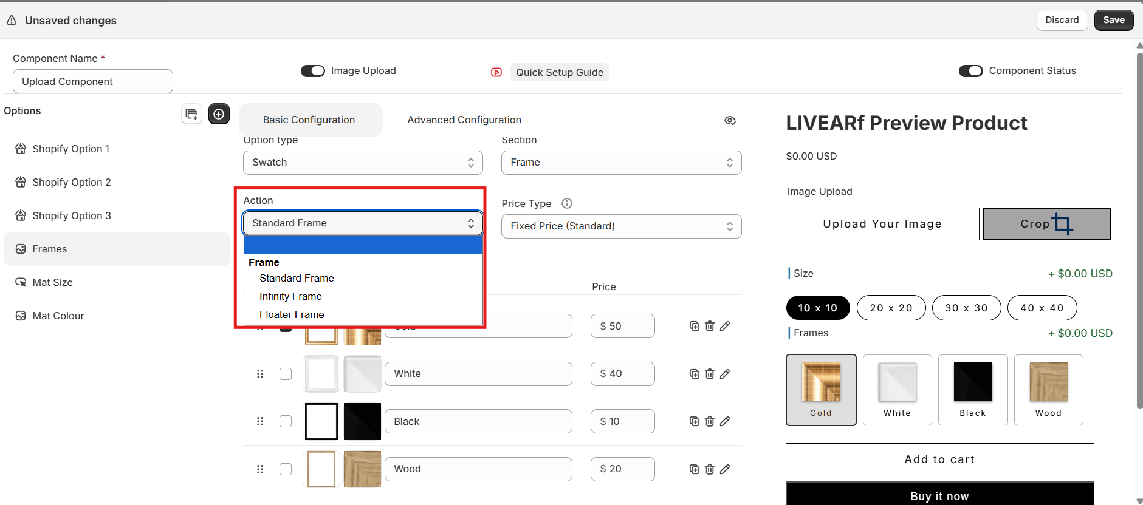Delete the Wood swatch row

tap(709, 469)
